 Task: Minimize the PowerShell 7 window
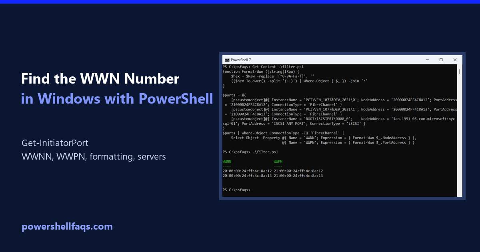(427, 60)
